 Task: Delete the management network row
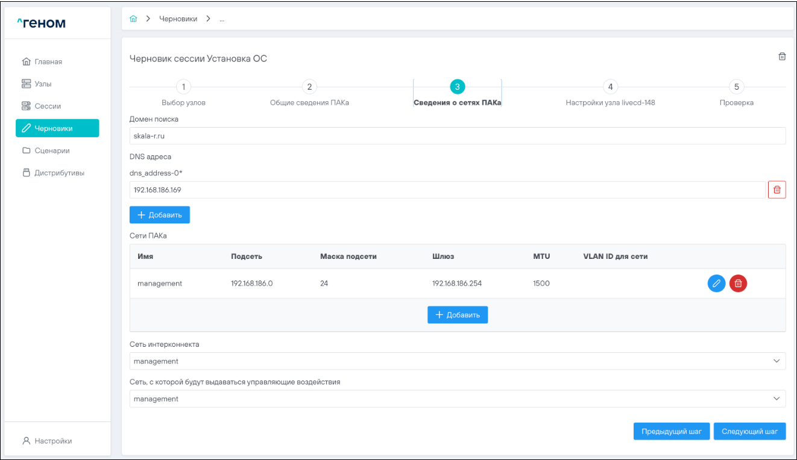(x=738, y=284)
